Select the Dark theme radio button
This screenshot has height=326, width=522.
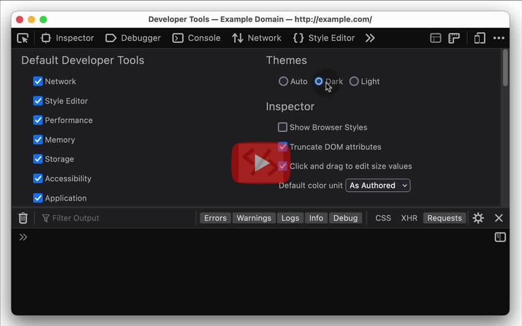[319, 81]
